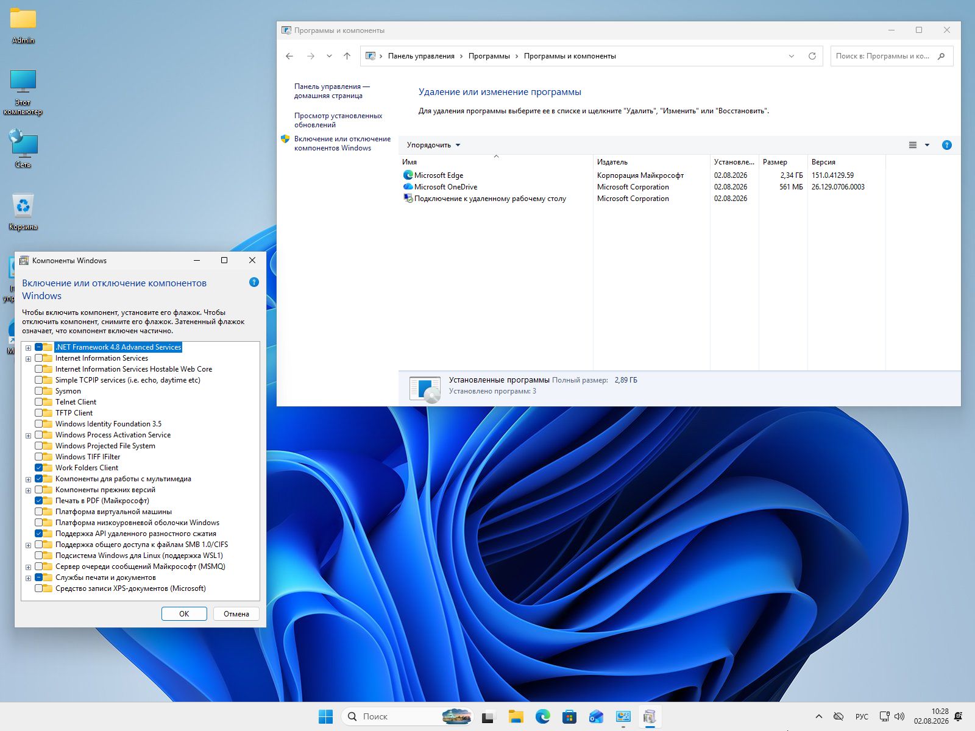Viewport: 975px width, 731px height.
Task: Launch Microsoft Edge from the taskbar
Action: (543, 716)
